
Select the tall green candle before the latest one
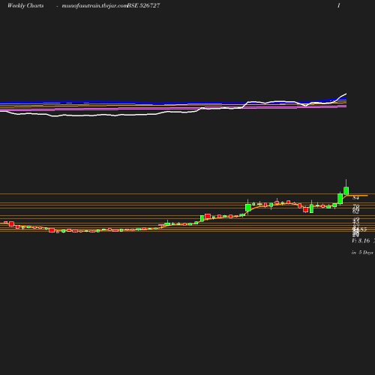click(x=340, y=199)
